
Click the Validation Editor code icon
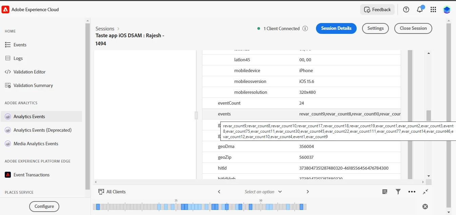point(8,72)
